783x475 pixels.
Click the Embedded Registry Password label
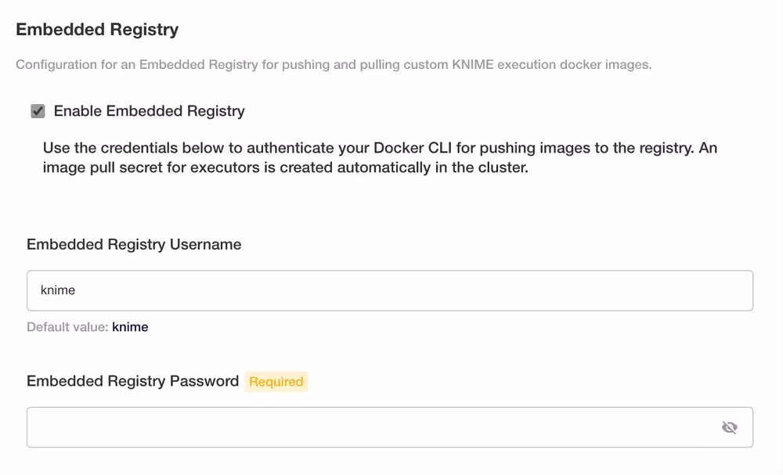133,381
